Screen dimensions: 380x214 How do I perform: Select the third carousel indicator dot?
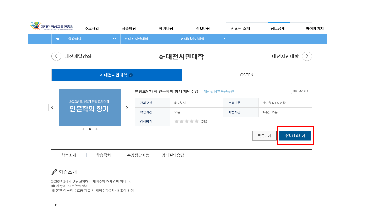pyautogui.click(x=97, y=129)
